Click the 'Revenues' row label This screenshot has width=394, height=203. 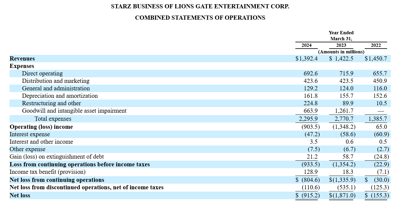(x=22, y=59)
